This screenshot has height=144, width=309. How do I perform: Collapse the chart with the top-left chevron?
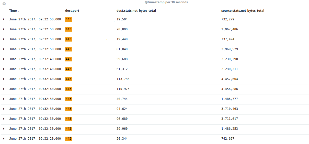coord(4,4)
